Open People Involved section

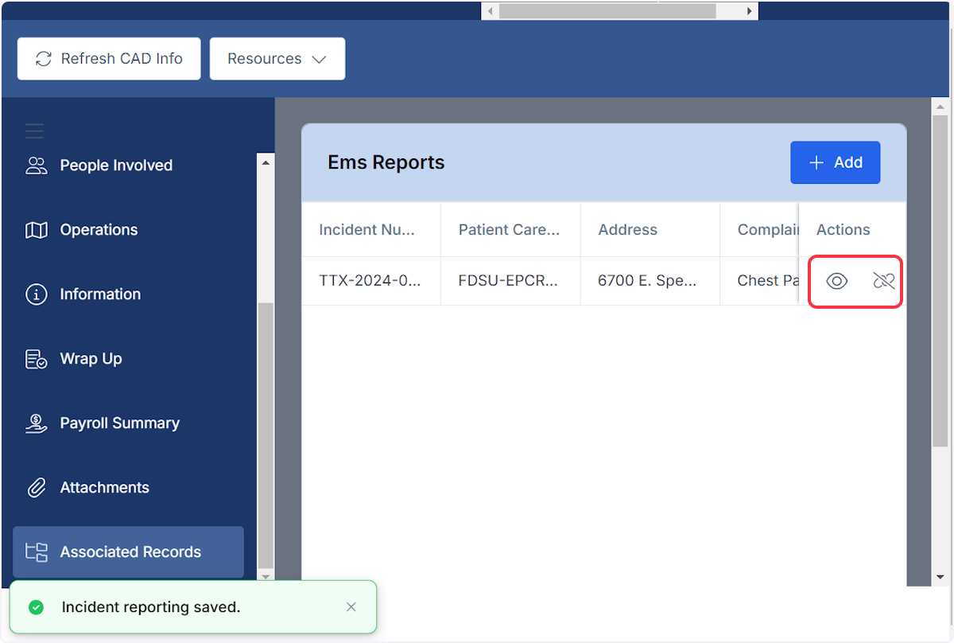click(128, 166)
